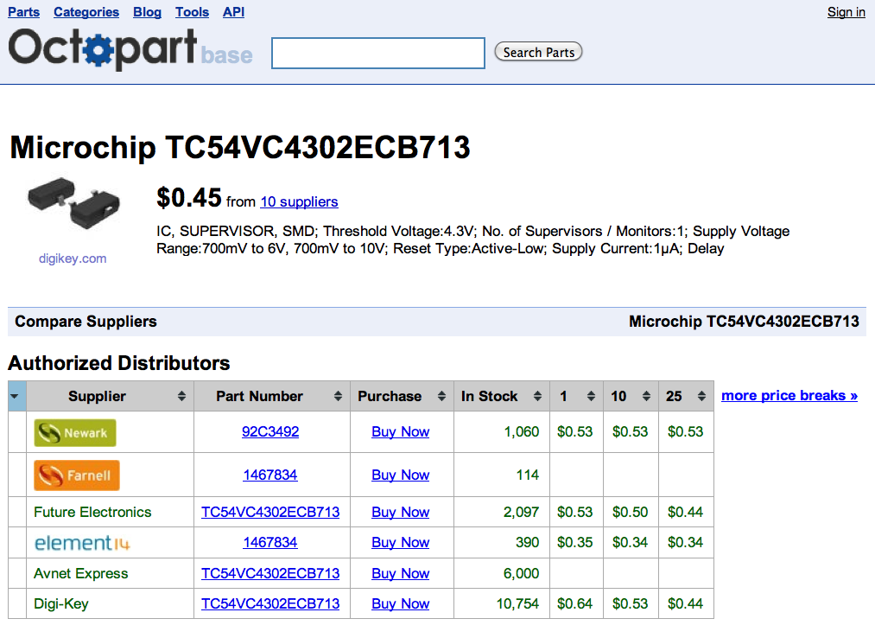875x638 pixels.
Task: Sort by quantity 25 price column arrows
Action: coord(701,396)
